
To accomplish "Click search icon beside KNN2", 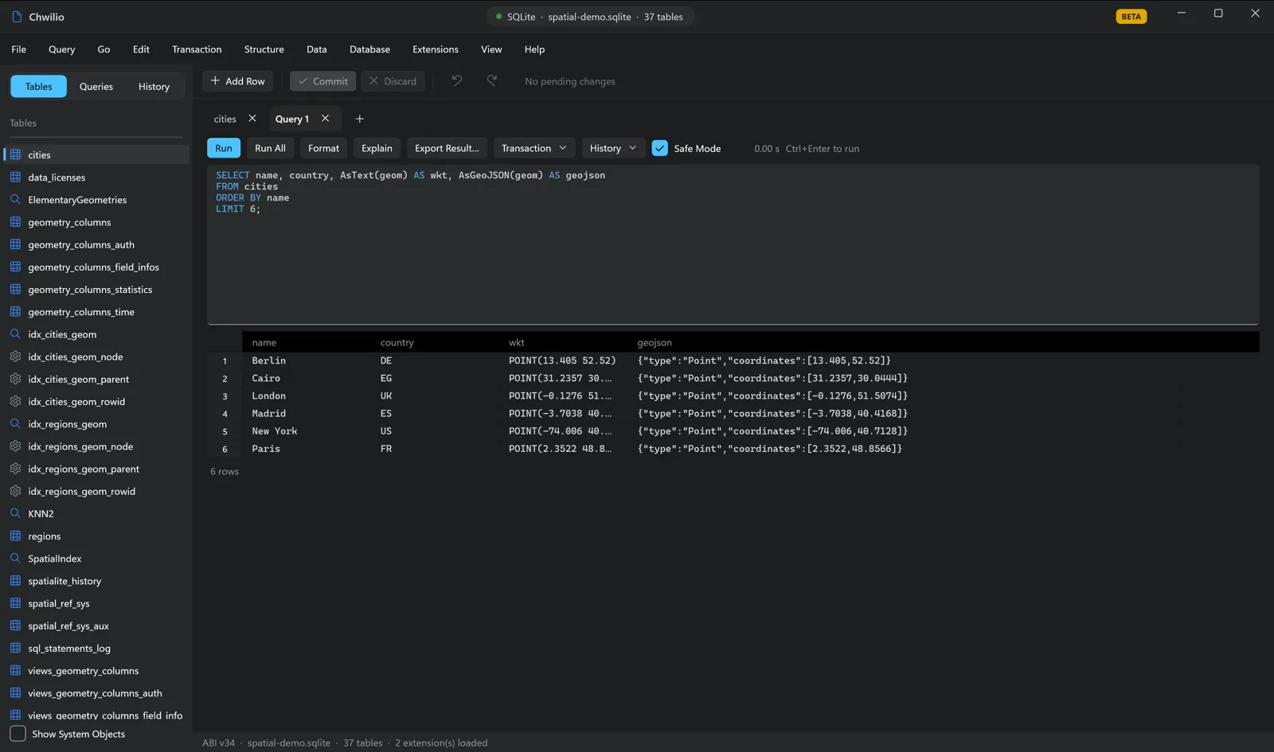I will [15, 513].
